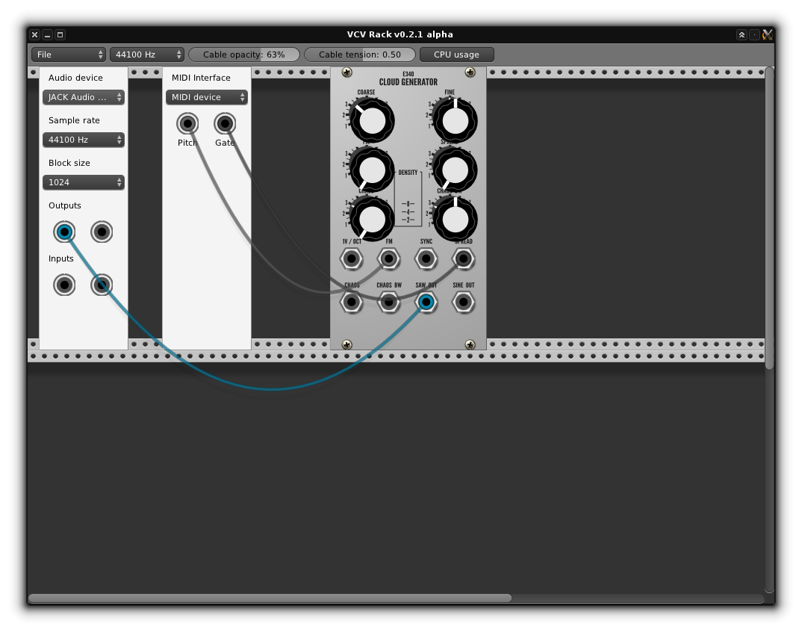Toggle the DENSITY switch on Cloud Generator
Viewport: 802px width, 632px height.
(x=408, y=199)
